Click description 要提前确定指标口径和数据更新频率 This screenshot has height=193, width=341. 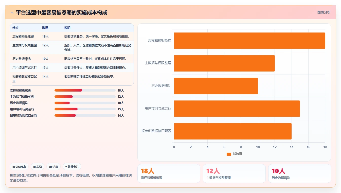tap(89, 77)
